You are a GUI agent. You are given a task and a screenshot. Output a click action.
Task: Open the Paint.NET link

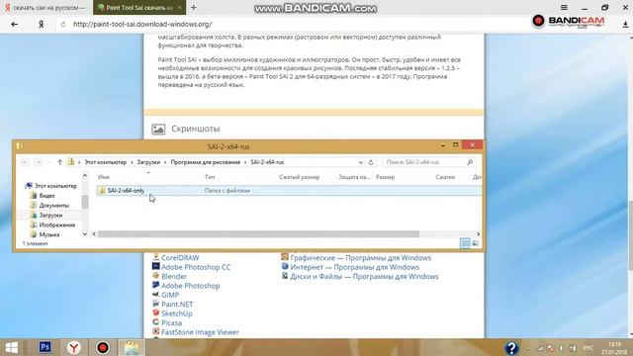tap(177, 305)
